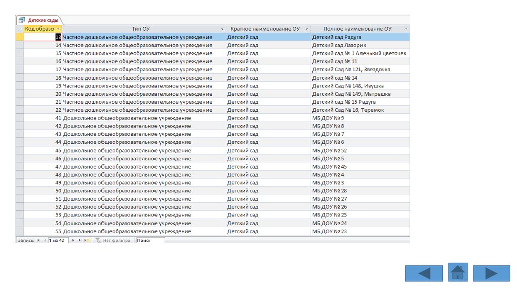Select the 'Детские сады' table tab
Viewport: 517px width, 289px height.
coord(38,20)
